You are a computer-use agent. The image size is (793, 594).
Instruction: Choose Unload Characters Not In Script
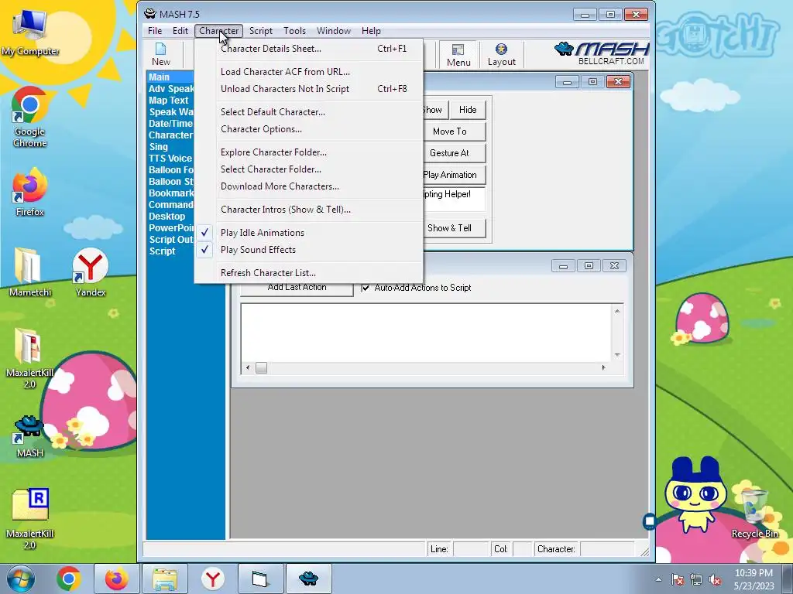(308, 89)
